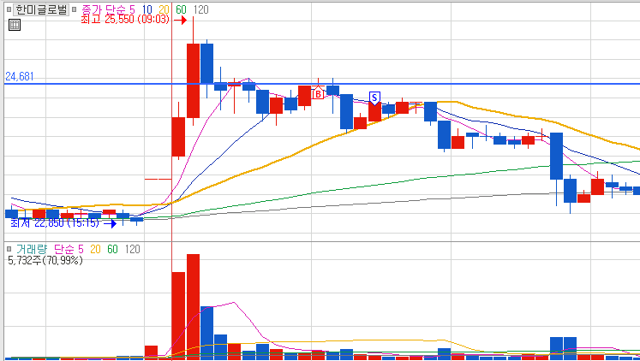Click the red arrow beside 최고 label
Image resolution: width=640 pixels, height=361 pixels.
181,20
